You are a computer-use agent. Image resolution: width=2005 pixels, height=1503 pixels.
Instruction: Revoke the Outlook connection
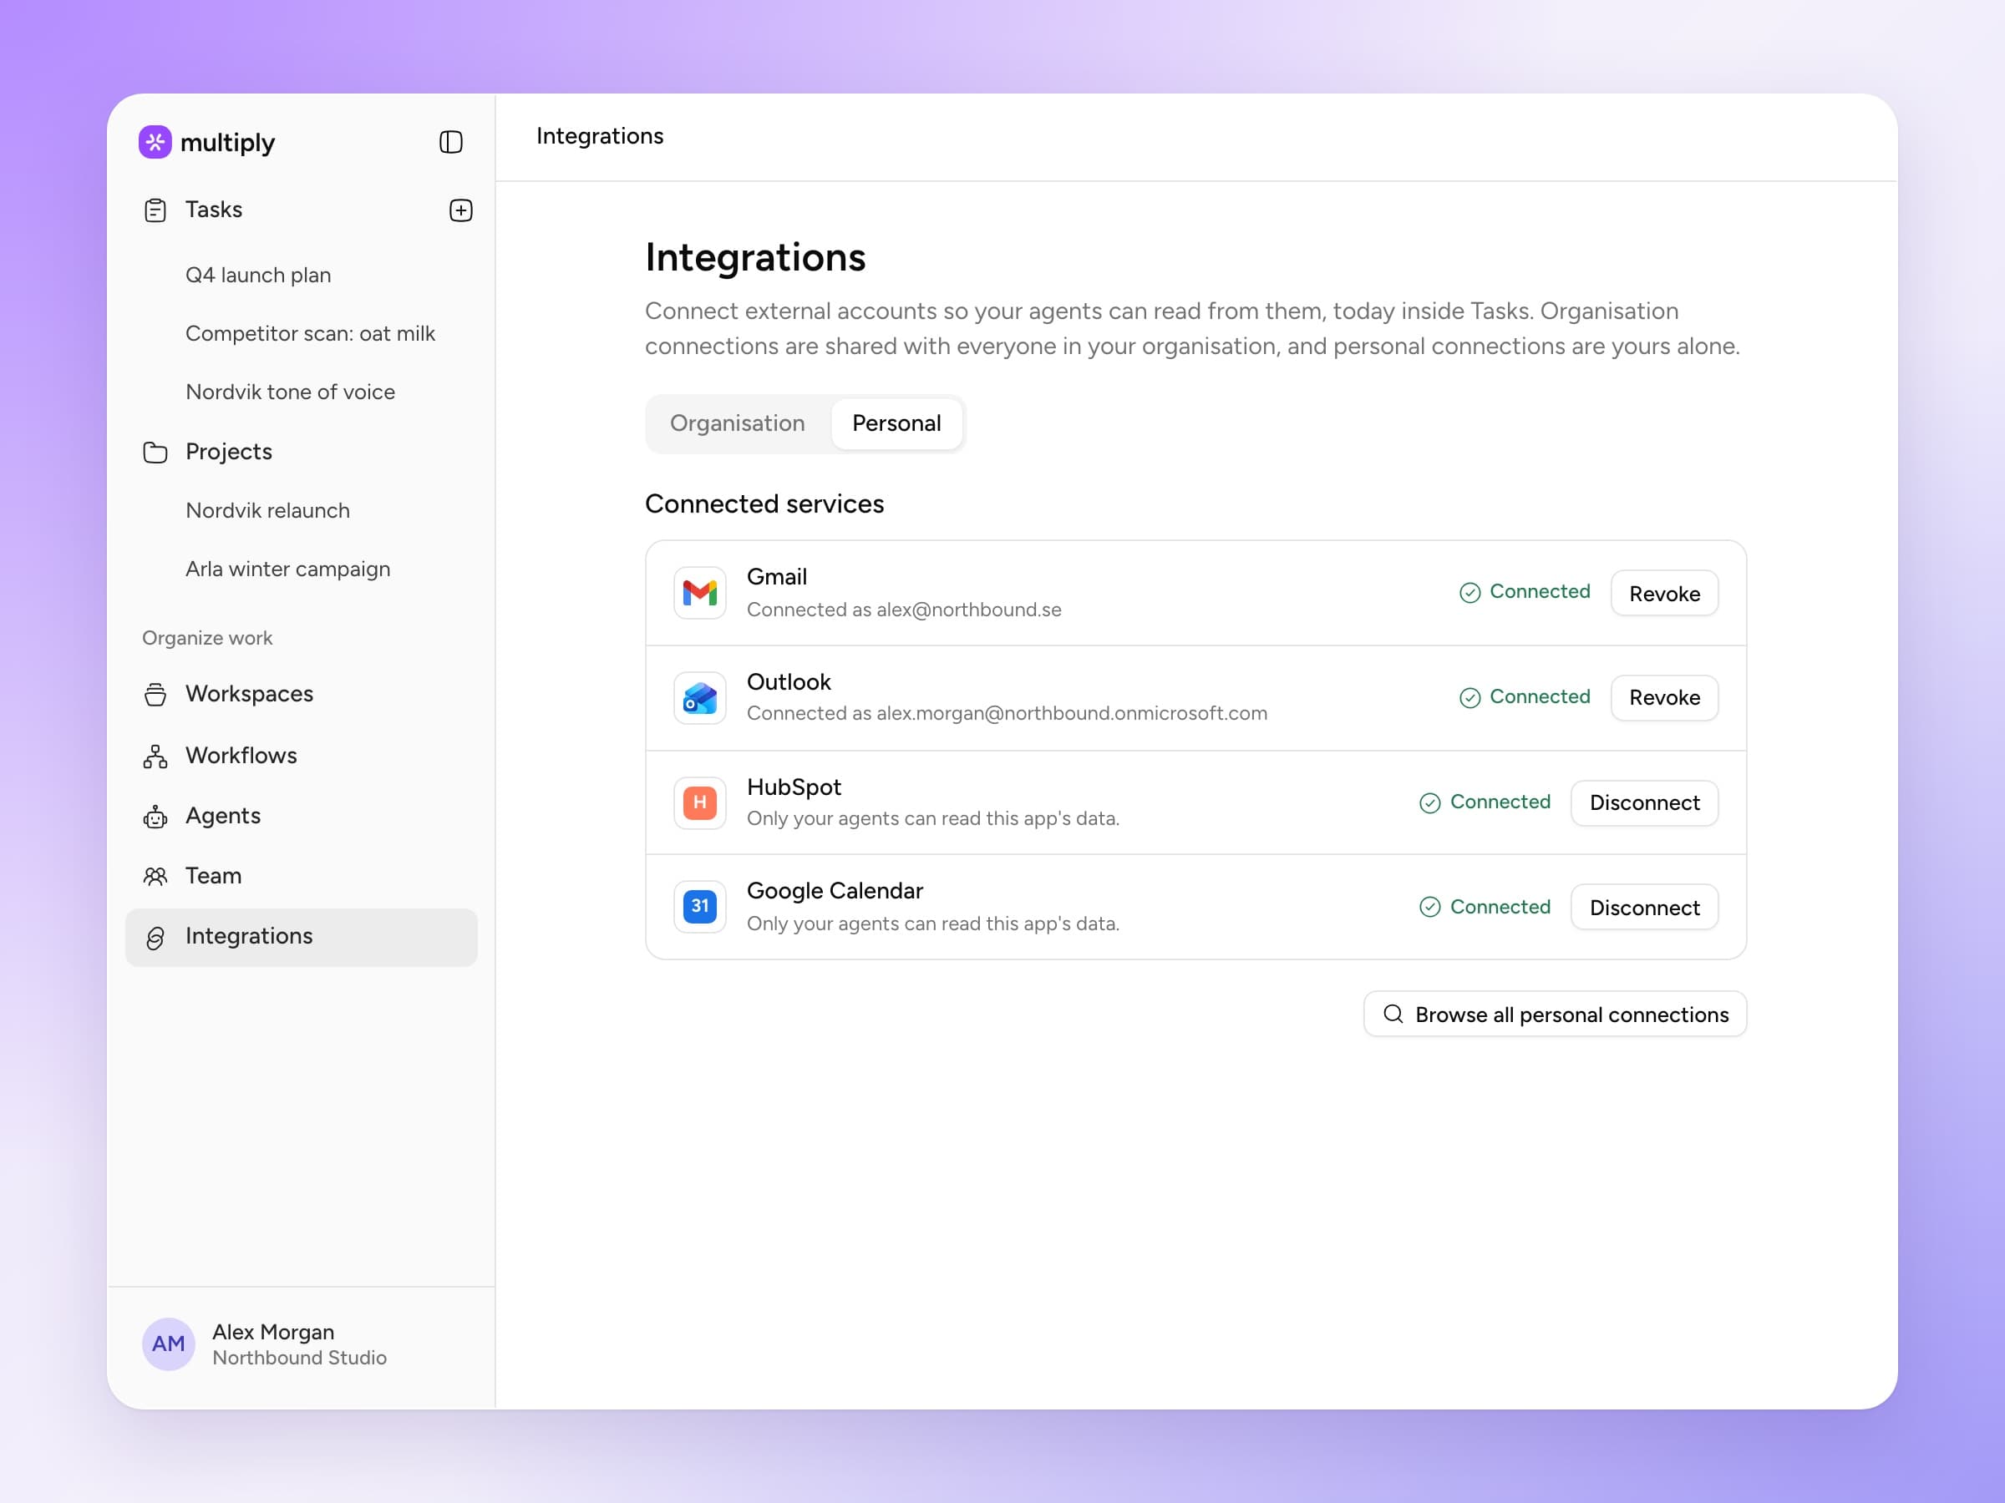1664,697
